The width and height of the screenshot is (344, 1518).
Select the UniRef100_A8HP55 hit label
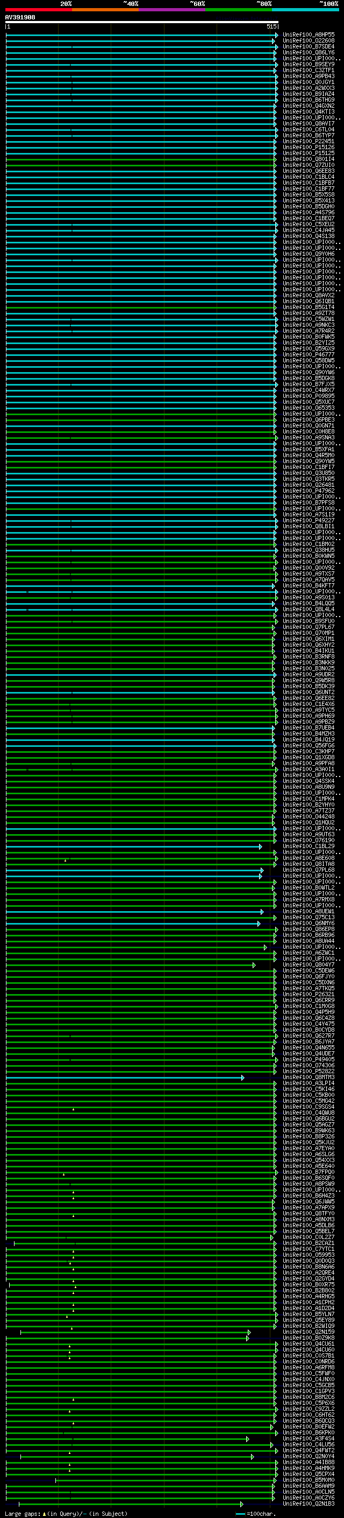point(309,35)
